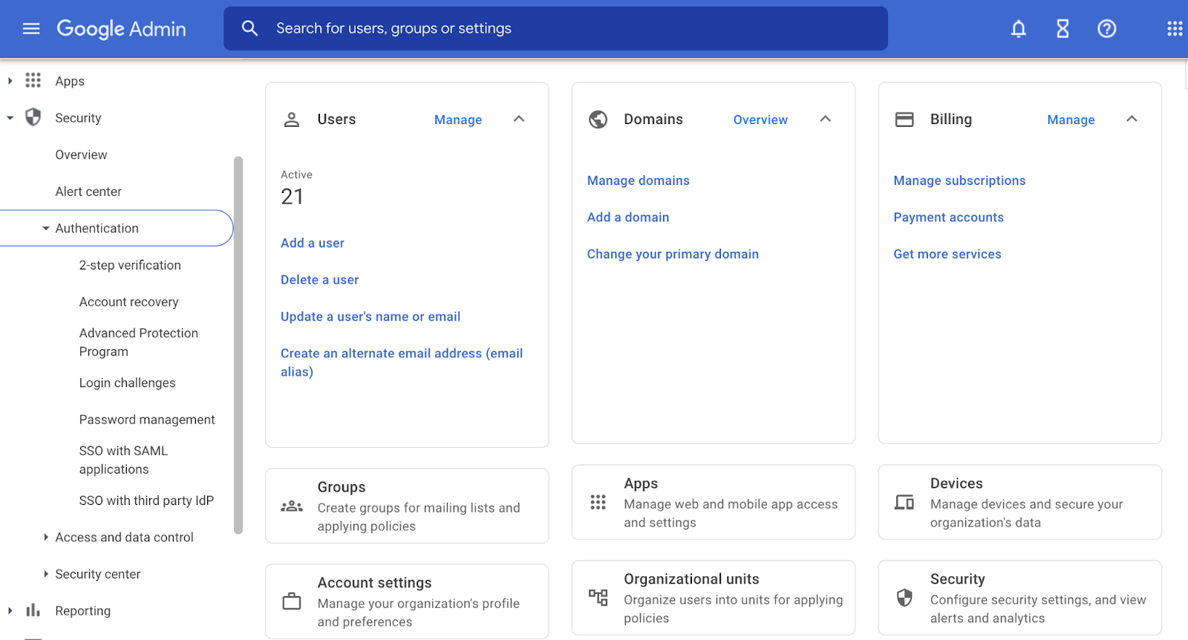The image size is (1188, 640).
Task: Click Add a user link
Action: [x=313, y=243]
